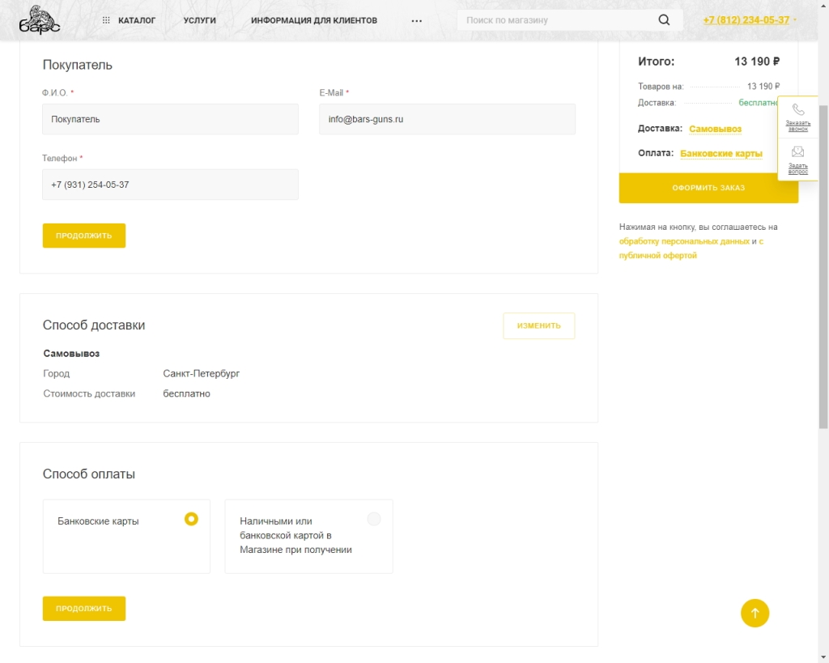Click Изменить in delivery section

coord(538,325)
